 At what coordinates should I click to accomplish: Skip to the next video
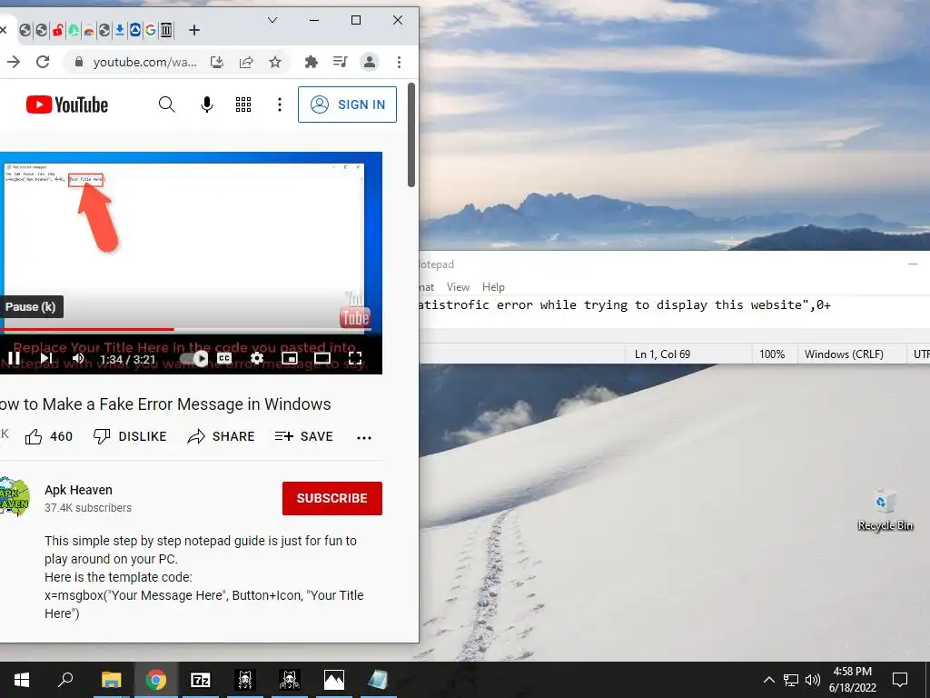46,358
